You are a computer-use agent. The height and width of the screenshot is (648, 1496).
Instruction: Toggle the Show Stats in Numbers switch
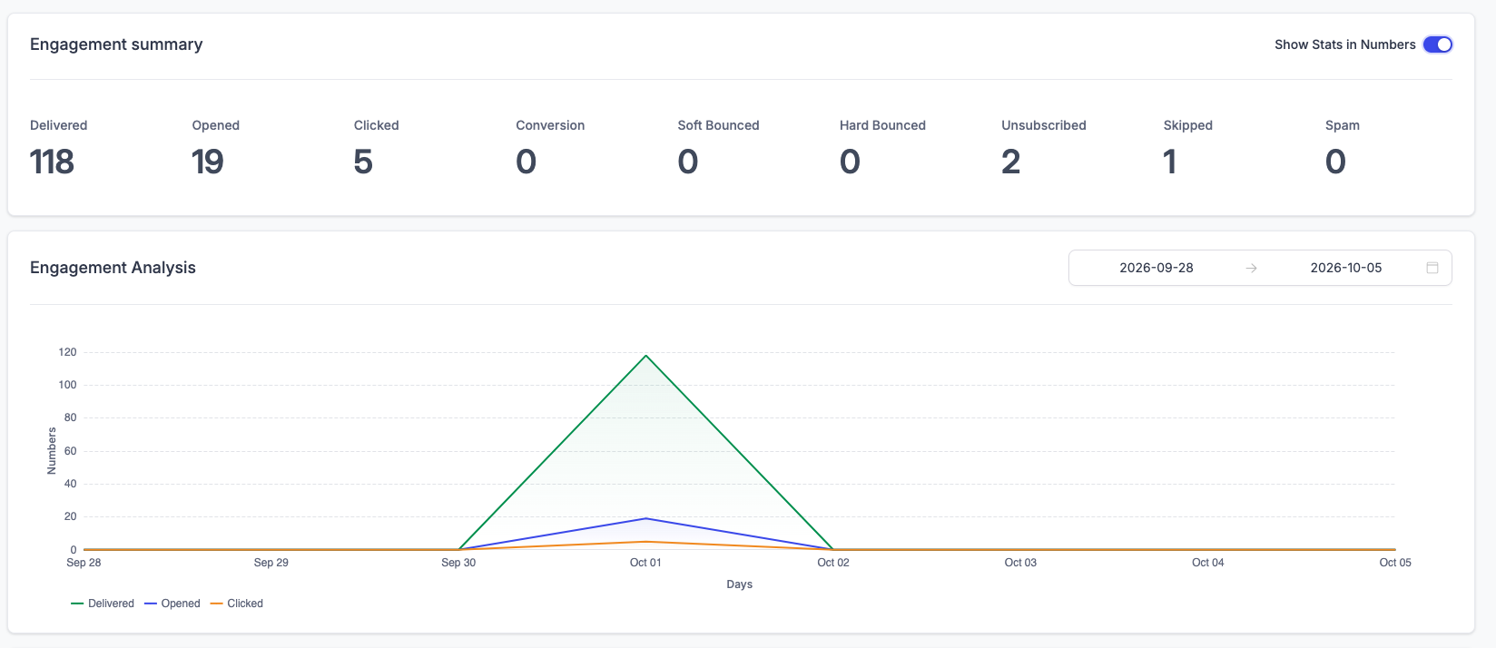[x=1438, y=44]
